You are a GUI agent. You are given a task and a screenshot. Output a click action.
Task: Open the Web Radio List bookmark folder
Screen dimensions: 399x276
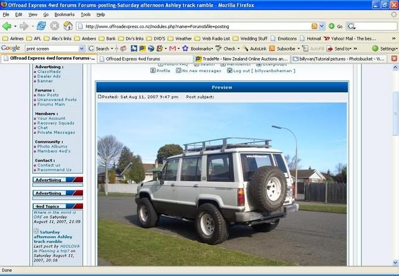click(212, 39)
